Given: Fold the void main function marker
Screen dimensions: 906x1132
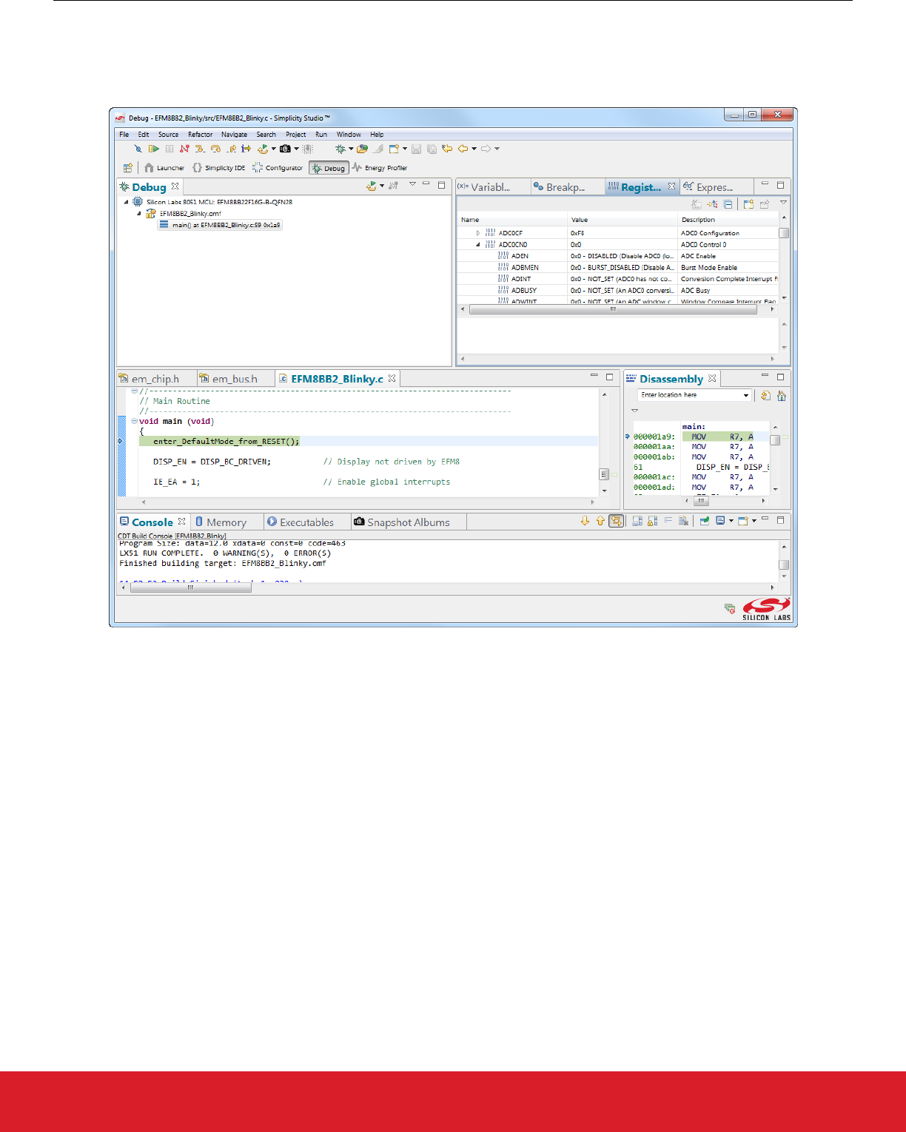Looking at the screenshot, I should point(135,421).
